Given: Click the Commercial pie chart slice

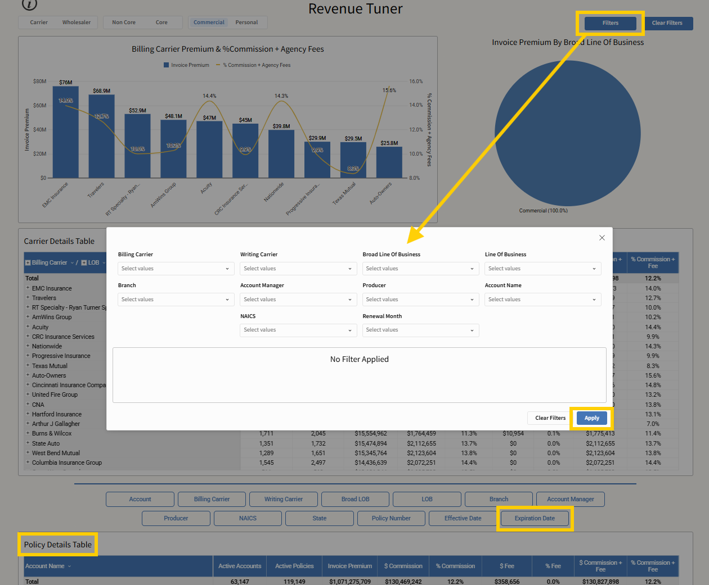Looking at the screenshot, I should tap(568, 133).
